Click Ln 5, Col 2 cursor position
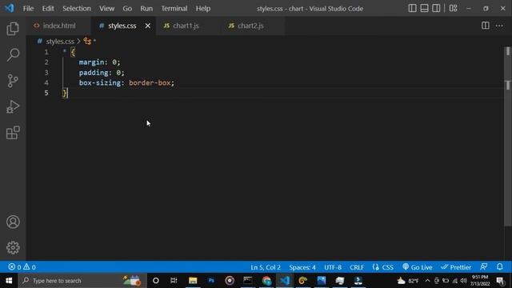Image resolution: width=512 pixels, height=288 pixels. point(266,267)
